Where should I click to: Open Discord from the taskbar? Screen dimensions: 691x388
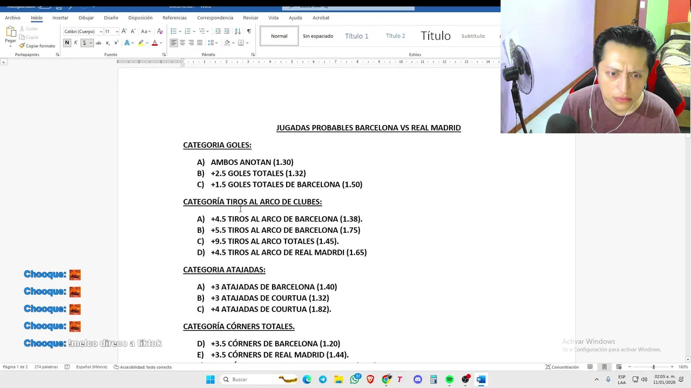click(x=417, y=379)
